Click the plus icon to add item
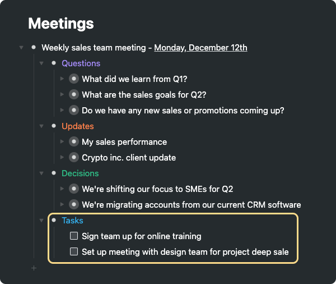Screen dimensions: 336x284 click(34, 268)
